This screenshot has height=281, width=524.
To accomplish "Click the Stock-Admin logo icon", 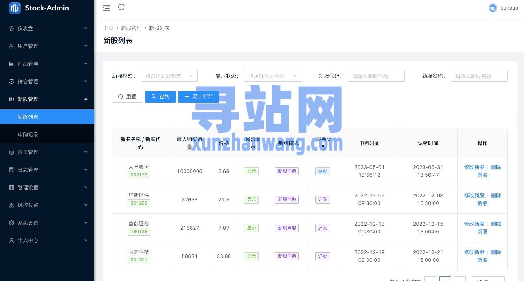I will pyautogui.click(x=15, y=8).
